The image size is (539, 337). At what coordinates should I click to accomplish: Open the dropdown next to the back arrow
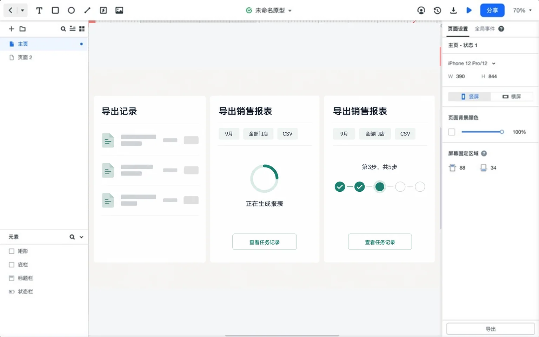click(22, 10)
